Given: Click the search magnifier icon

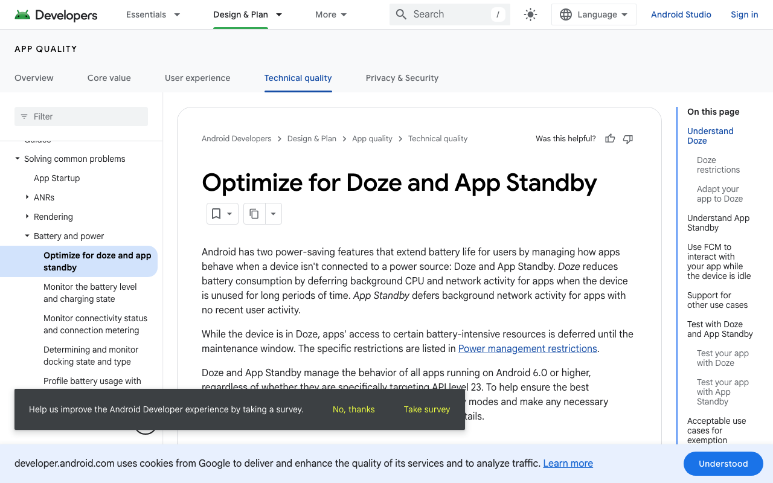Looking at the screenshot, I should 401,14.
